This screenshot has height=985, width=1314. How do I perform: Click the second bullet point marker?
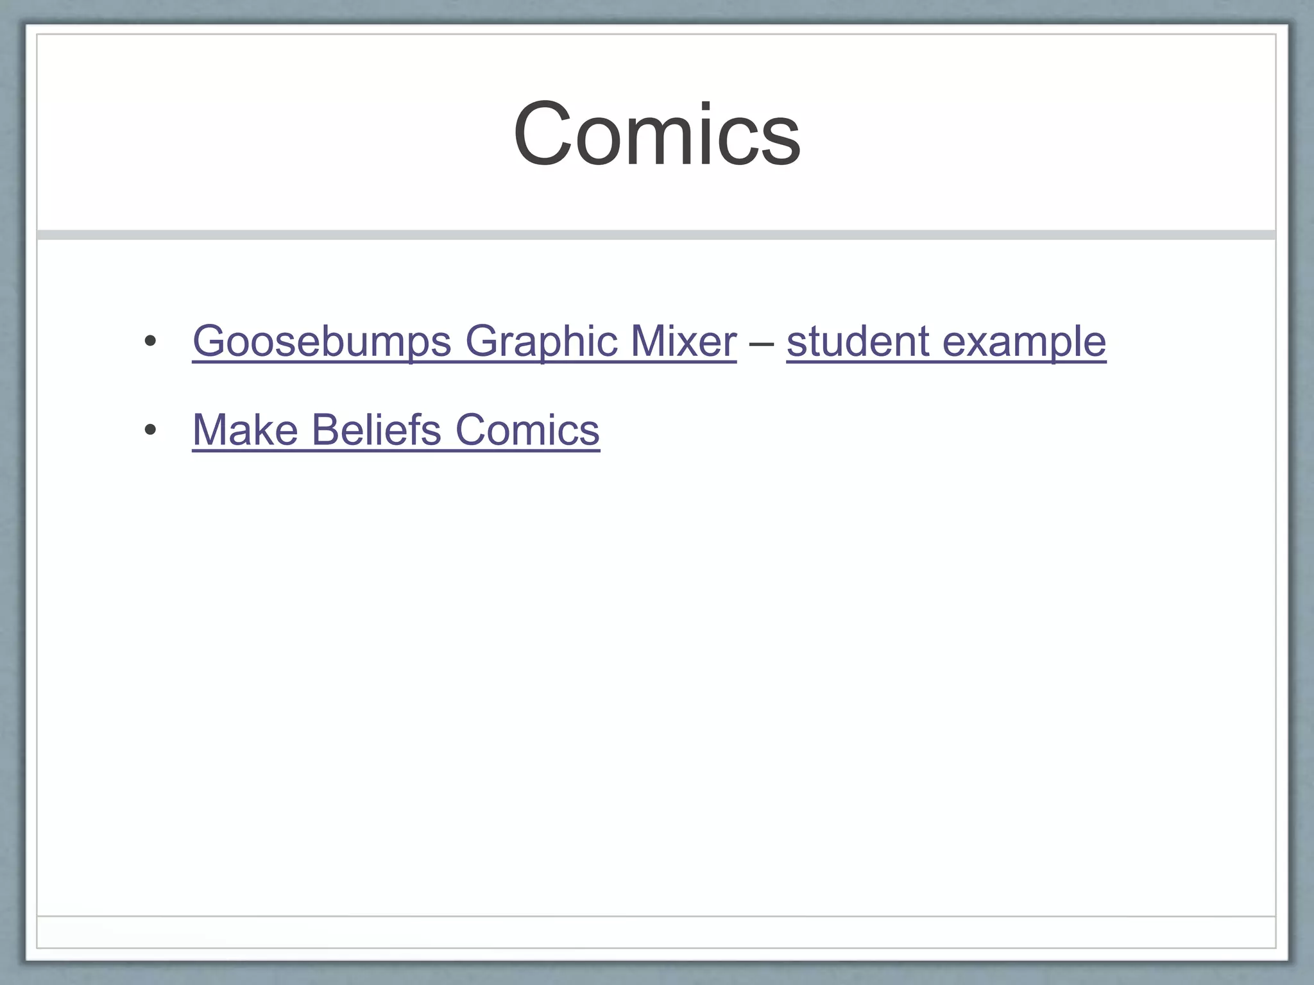[150, 430]
